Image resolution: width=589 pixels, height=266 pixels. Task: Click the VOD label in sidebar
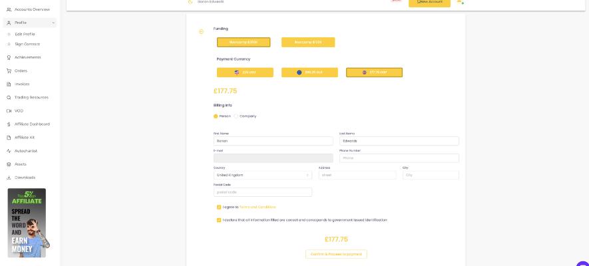(x=19, y=110)
